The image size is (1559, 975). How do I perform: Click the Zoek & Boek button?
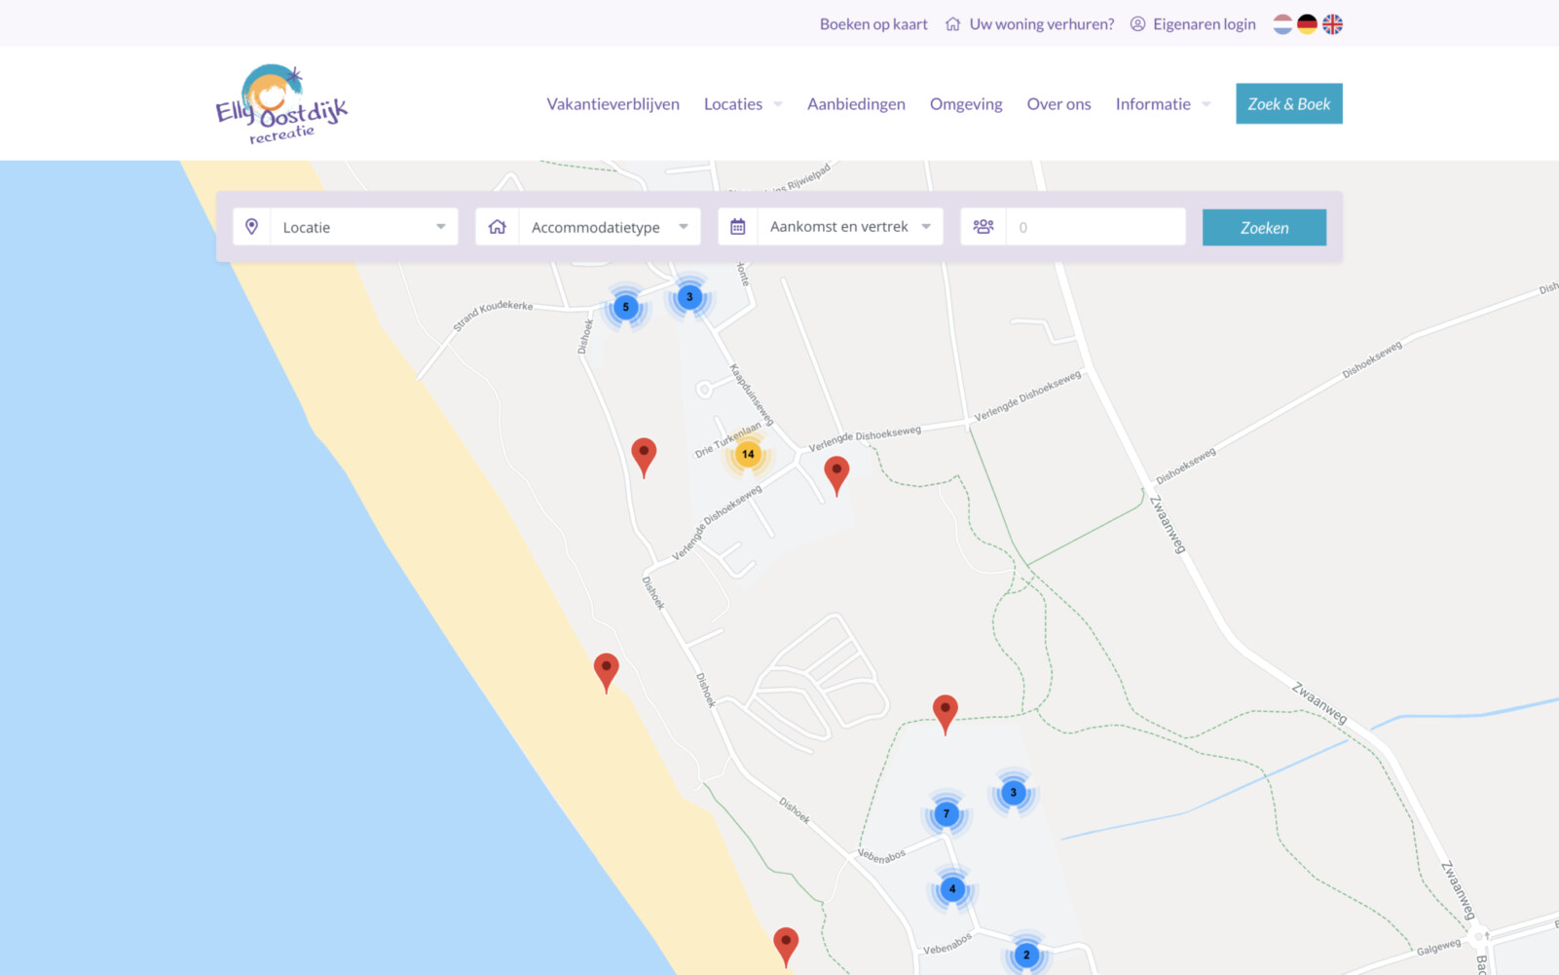coord(1288,104)
